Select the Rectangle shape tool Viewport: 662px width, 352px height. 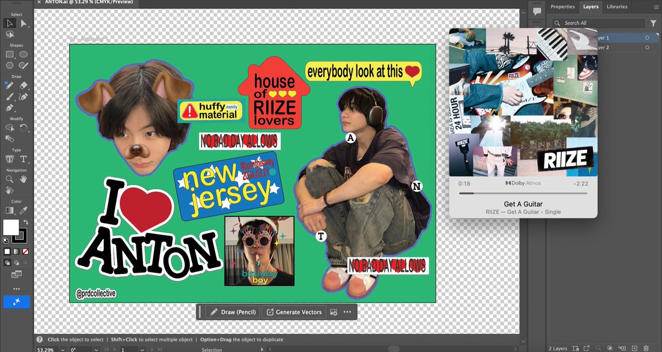[x=9, y=55]
